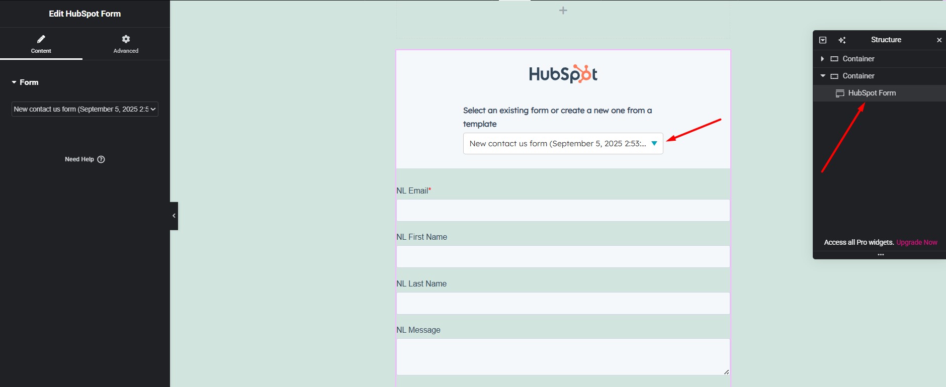946x387 pixels.
Task: Open the HubSpot existing form dropdown on the canvas
Action: click(x=563, y=144)
